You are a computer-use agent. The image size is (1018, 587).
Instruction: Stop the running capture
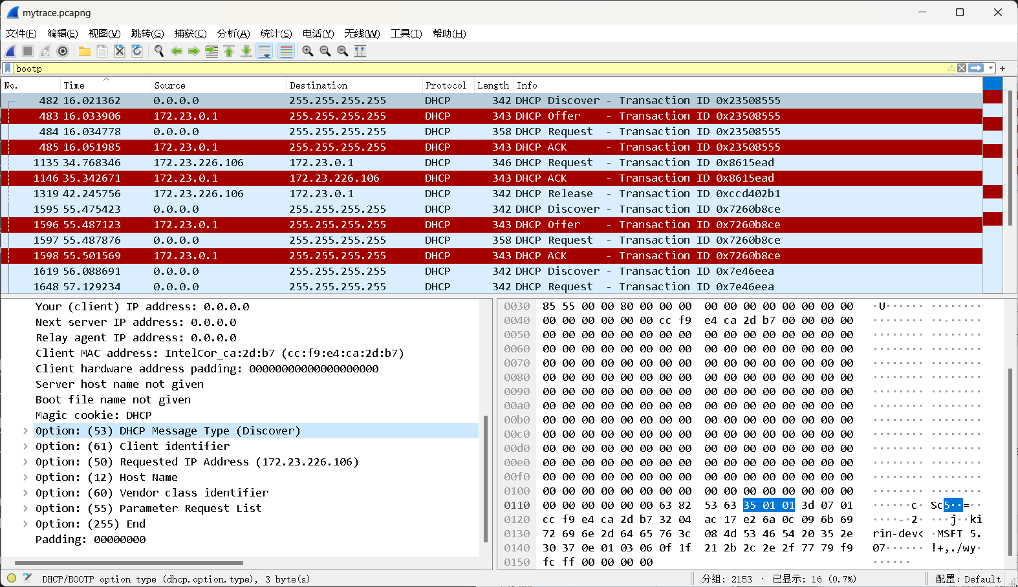click(x=28, y=51)
